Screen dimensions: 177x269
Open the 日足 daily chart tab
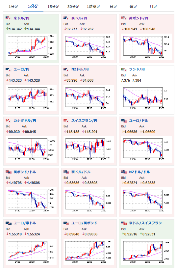pos(113,7)
